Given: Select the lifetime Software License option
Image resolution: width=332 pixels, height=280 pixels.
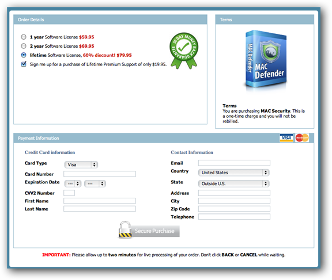Looking at the screenshot, I should [24, 55].
